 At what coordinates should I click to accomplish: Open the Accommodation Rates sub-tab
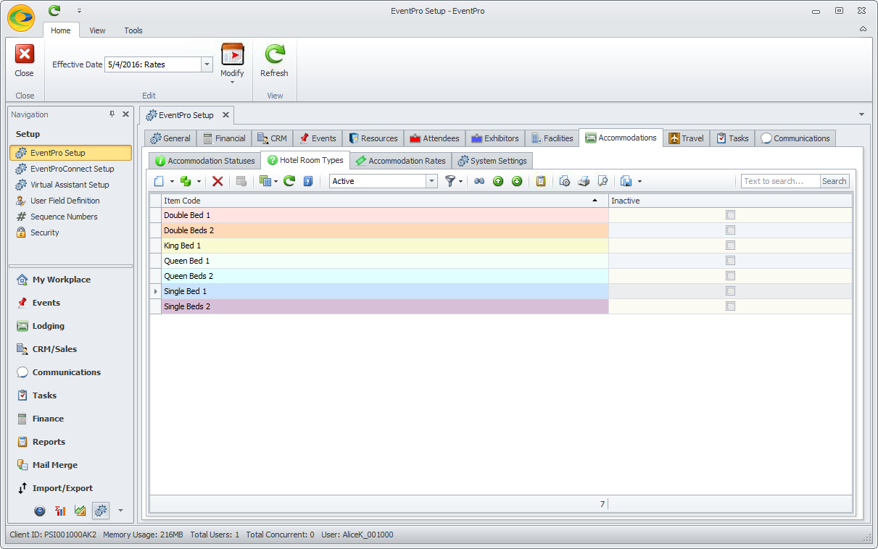[x=400, y=161]
